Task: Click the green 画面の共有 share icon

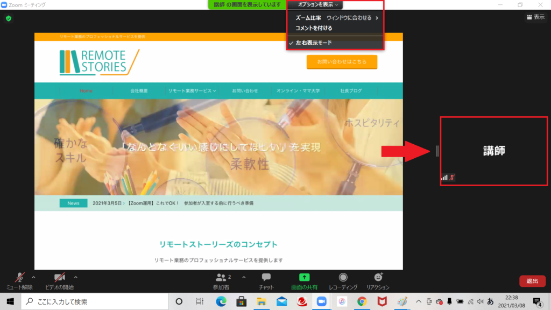Action: 304,277
